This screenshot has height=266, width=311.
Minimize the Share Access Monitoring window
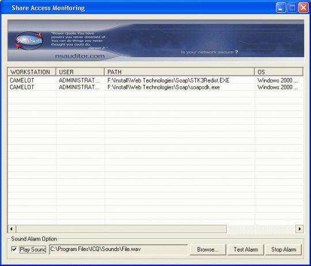[x=281, y=8]
